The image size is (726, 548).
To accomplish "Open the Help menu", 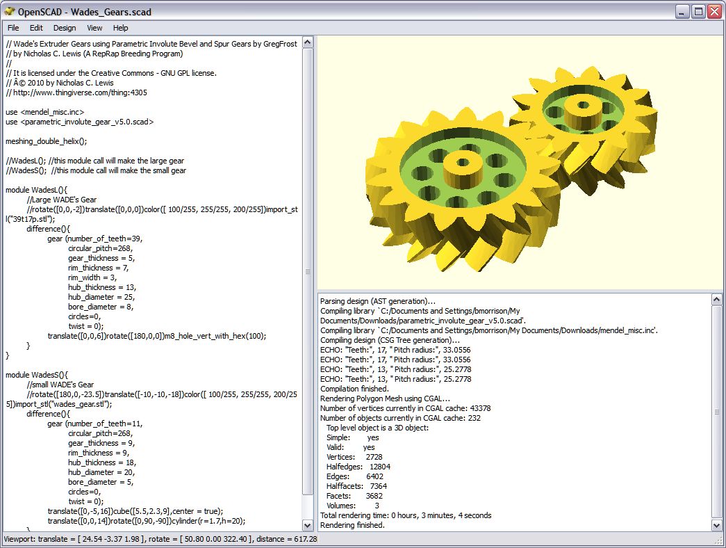I will [121, 28].
